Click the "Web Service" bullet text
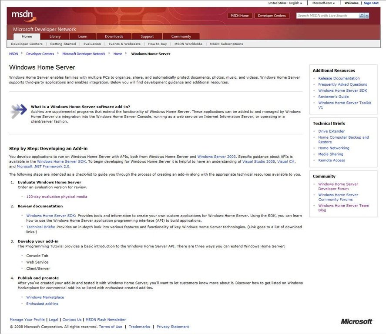Viewport: 386px width, 334px height. coord(37,262)
